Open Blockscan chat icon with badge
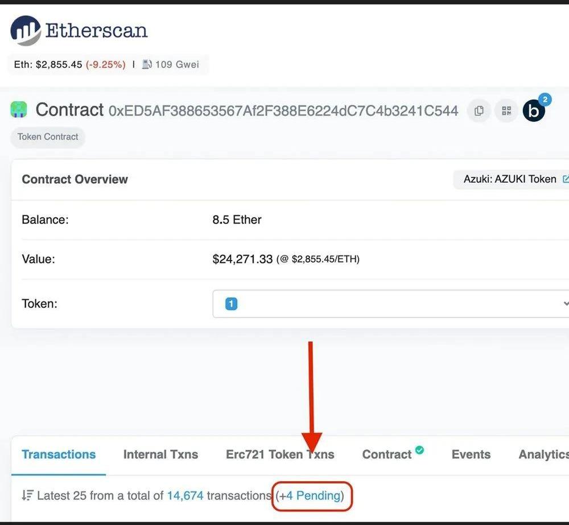 click(x=534, y=110)
